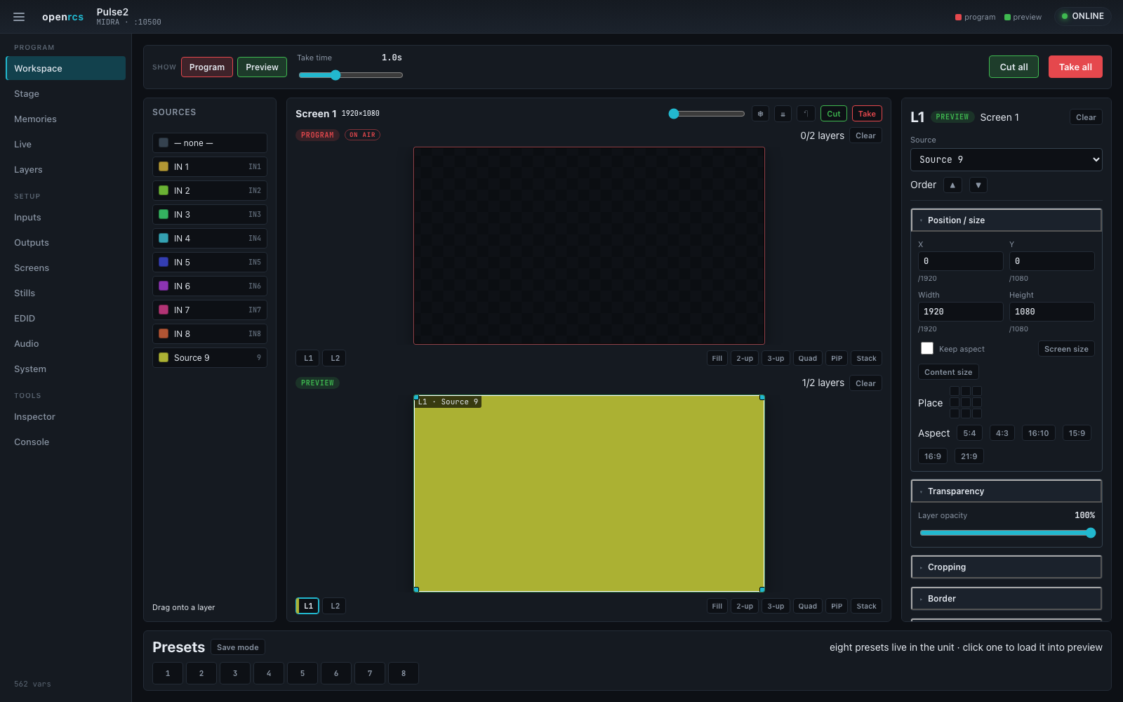The height and width of the screenshot is (702, 1123).
Task: Click the double down-arrow icon in Screen 1 header
Action: 783,114
